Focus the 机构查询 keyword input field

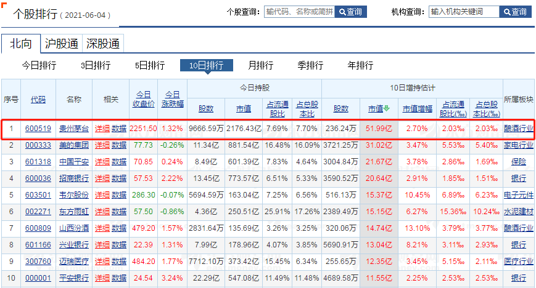click(x=464, y=12)
